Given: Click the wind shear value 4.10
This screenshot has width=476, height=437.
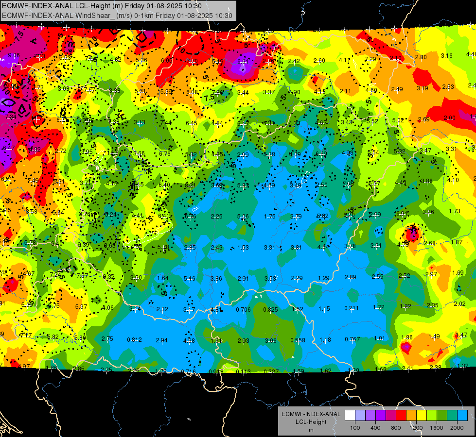Looking at the screenshot, I should (453, 180).
